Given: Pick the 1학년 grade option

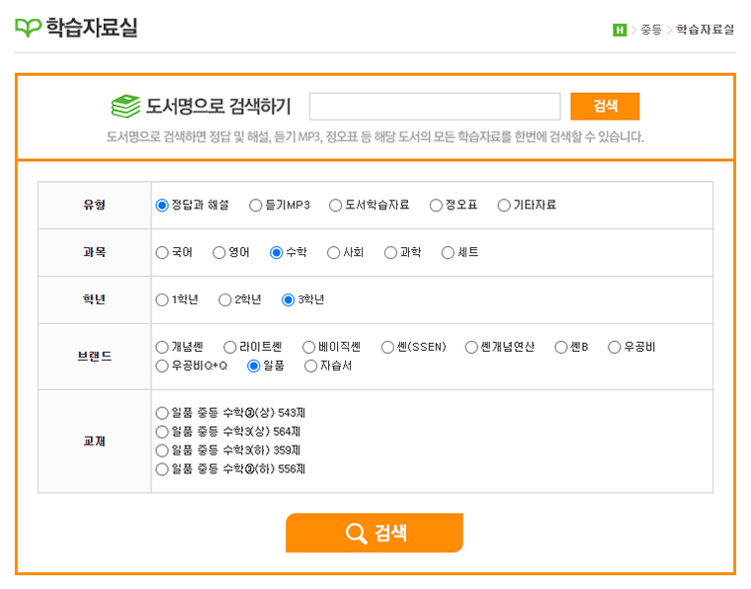Looking at the screenshot, I should click(162, 299).
